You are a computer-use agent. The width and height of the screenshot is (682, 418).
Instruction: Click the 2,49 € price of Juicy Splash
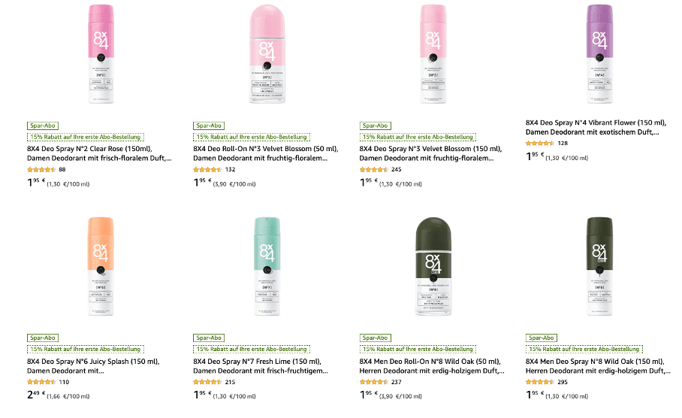[x=38, y=395]
